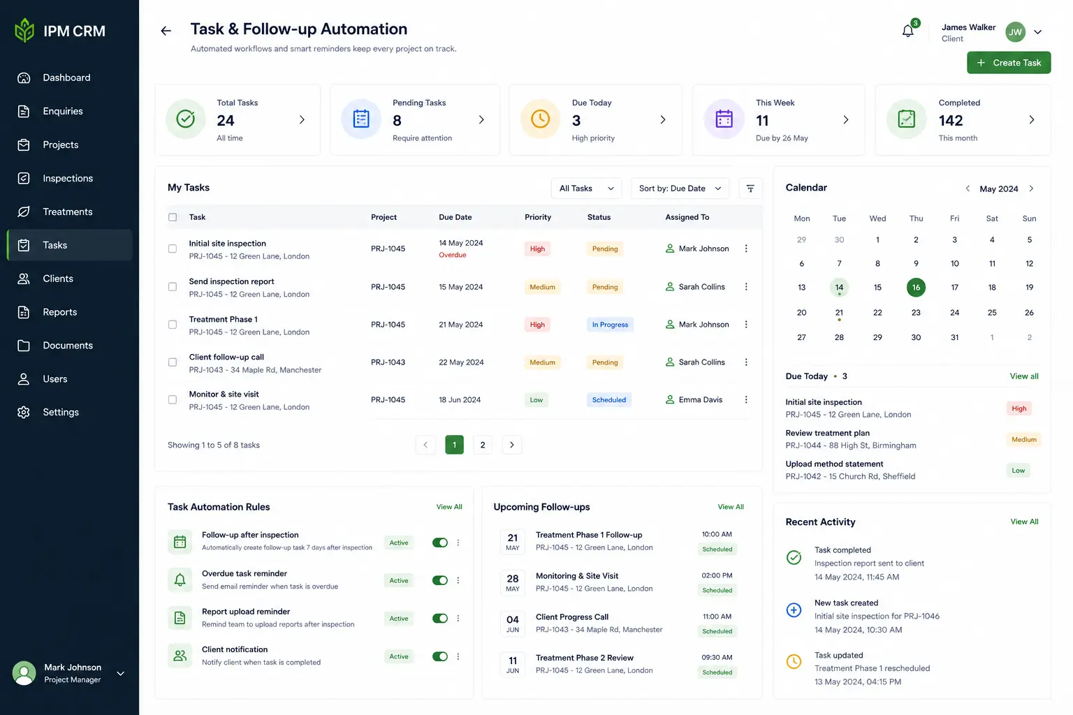
Task: Open Inspections in the sidebar
Action: 69,178
